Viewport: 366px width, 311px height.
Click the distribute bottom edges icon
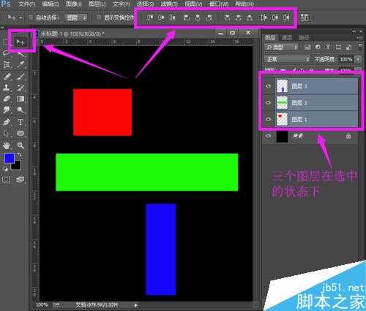250,18
